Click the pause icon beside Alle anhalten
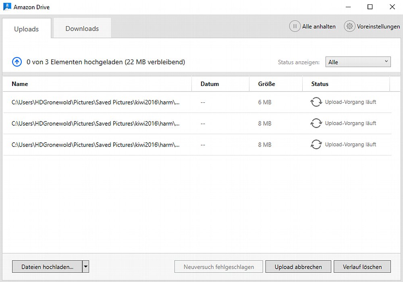Viewport: 403px width, 282px height. 295,26
